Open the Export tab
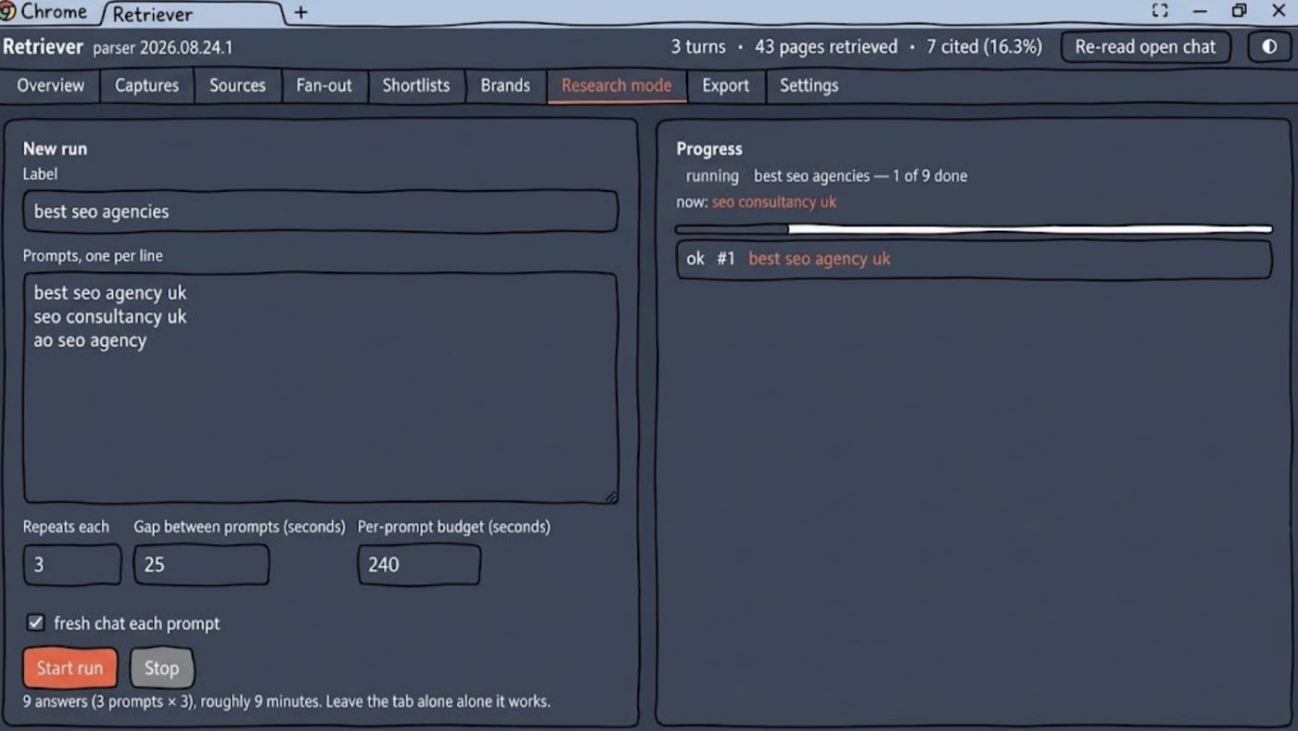Screen dimensions: 1298x731 tap(726, 85)
